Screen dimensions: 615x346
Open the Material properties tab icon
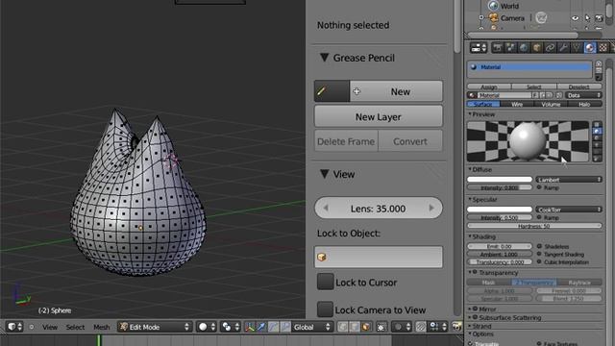(589, 48)
